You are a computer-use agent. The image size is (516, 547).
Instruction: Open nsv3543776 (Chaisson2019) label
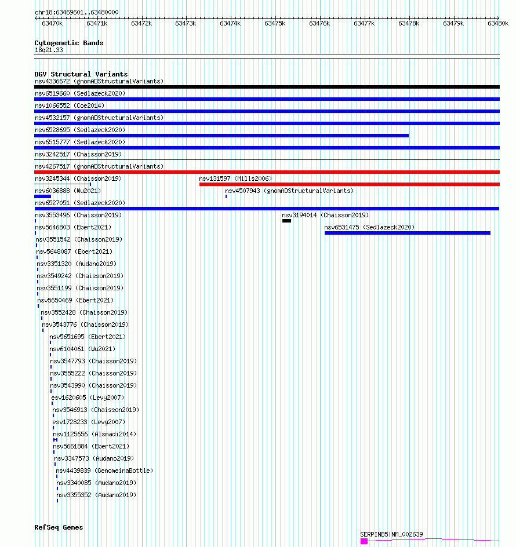85,324
